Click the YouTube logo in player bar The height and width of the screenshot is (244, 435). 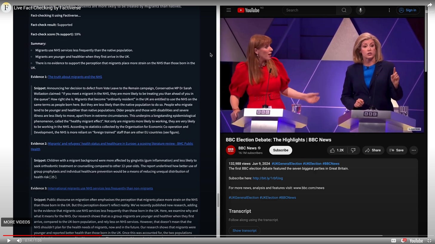click(416, 240)
